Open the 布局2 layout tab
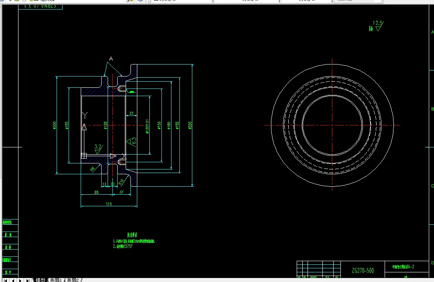Screen dimensions: 434x282 [x=73, y=280]
